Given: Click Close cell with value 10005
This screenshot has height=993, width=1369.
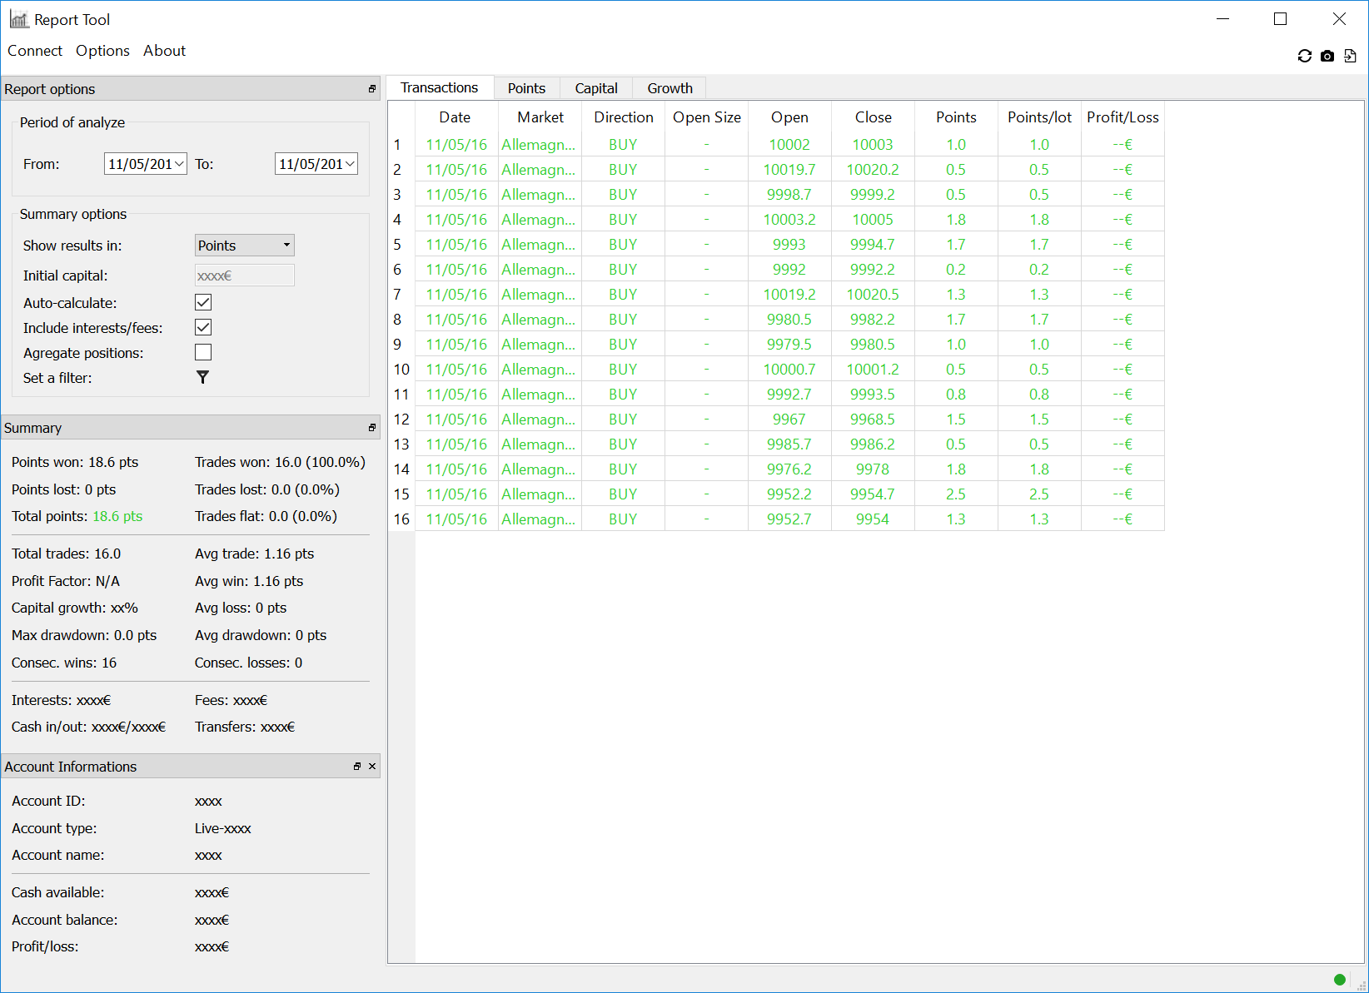Looking at the screenshot, I should (x=873, y=220).
